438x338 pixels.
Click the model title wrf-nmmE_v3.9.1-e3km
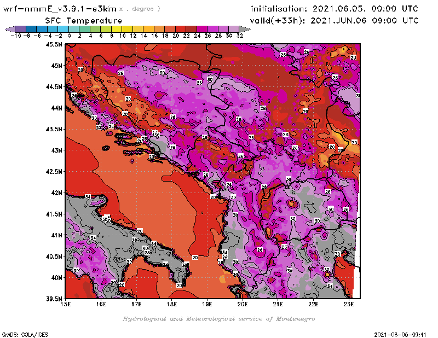(x=60, y=9)
